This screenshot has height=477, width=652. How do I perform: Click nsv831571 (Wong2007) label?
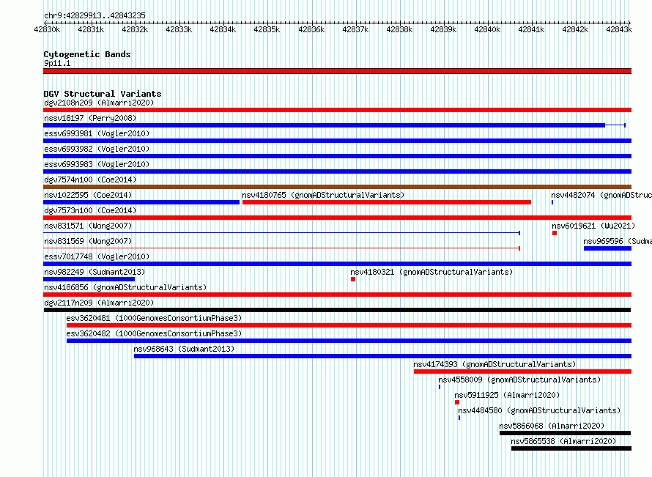(88, 226)
